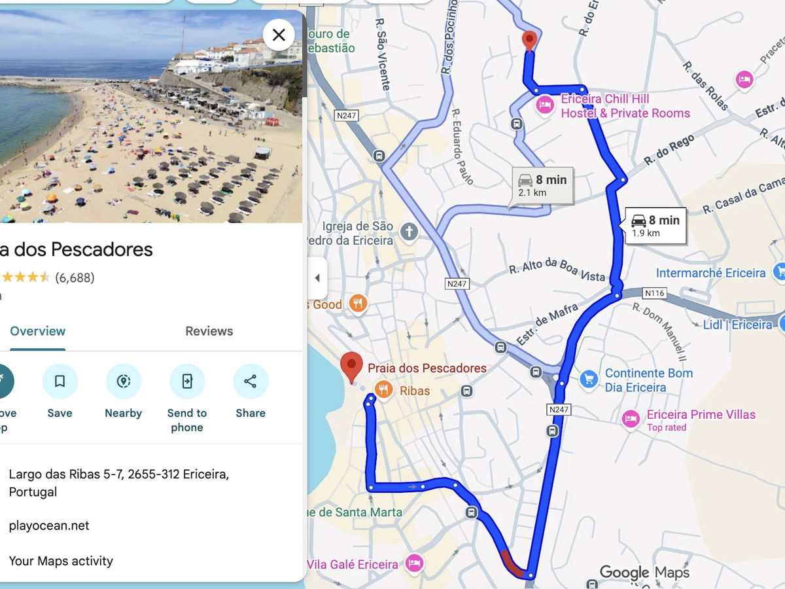Click the Send to phone icon

pyautogui.click(x=187, y=382)
